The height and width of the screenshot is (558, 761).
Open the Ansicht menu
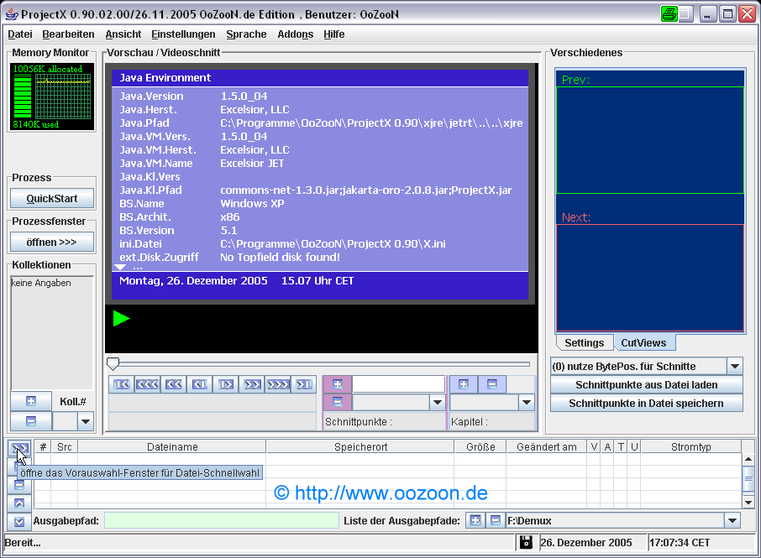tap(123, 34)
